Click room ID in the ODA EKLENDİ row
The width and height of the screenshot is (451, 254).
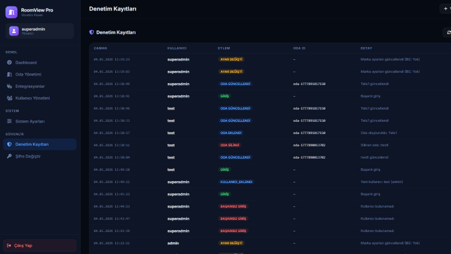(309, 133)
